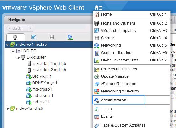176x128 pixels.
Task: Select Networking & Security menu item
Action: pyautogui.click(x=132, y=91)
